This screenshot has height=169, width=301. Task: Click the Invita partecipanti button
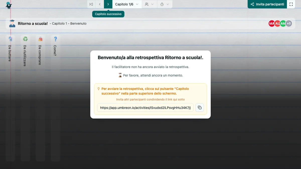coord(267,4)
